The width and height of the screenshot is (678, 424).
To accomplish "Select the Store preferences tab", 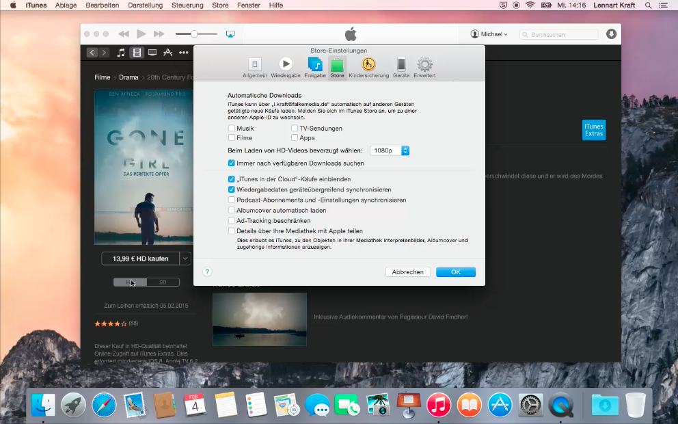I will point(337,68).
